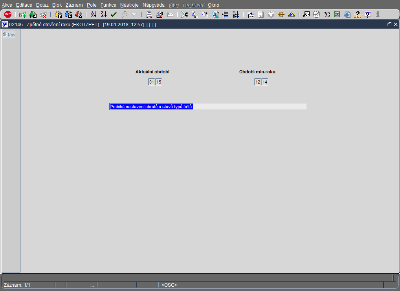The height and width of the screenshot is (291, 400).
Task: Open the Pole menu
Action: 92,5
